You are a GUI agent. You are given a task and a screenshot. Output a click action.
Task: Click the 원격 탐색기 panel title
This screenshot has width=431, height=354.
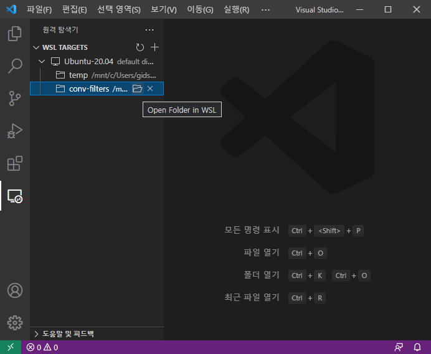[x=60, y=30]
